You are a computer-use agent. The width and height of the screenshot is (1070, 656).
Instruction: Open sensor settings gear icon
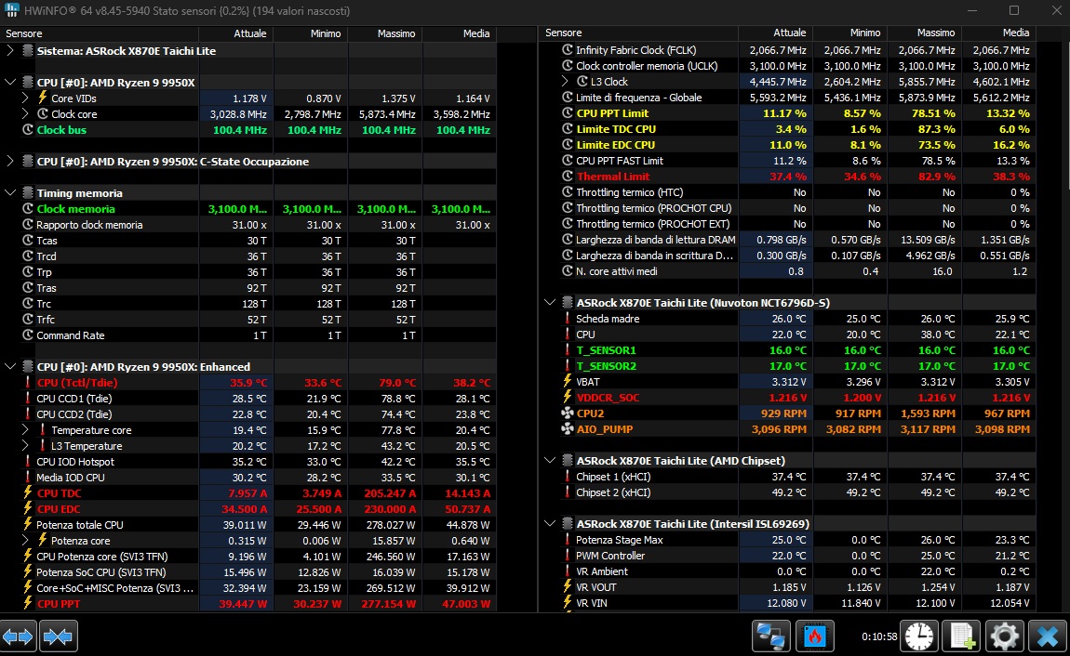(1005, 636)
